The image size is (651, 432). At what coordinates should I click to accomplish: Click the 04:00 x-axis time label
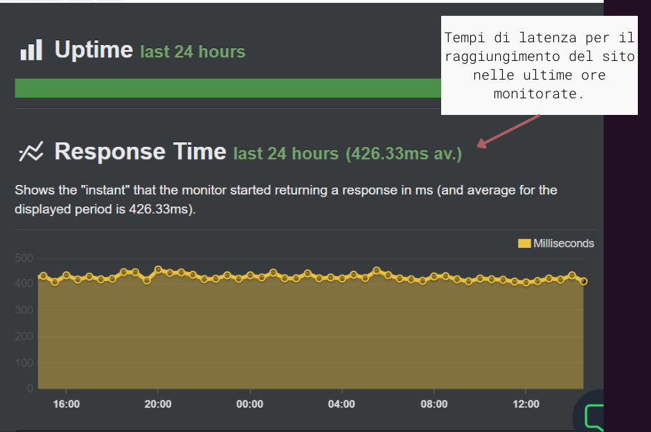[x=341, y=404]
